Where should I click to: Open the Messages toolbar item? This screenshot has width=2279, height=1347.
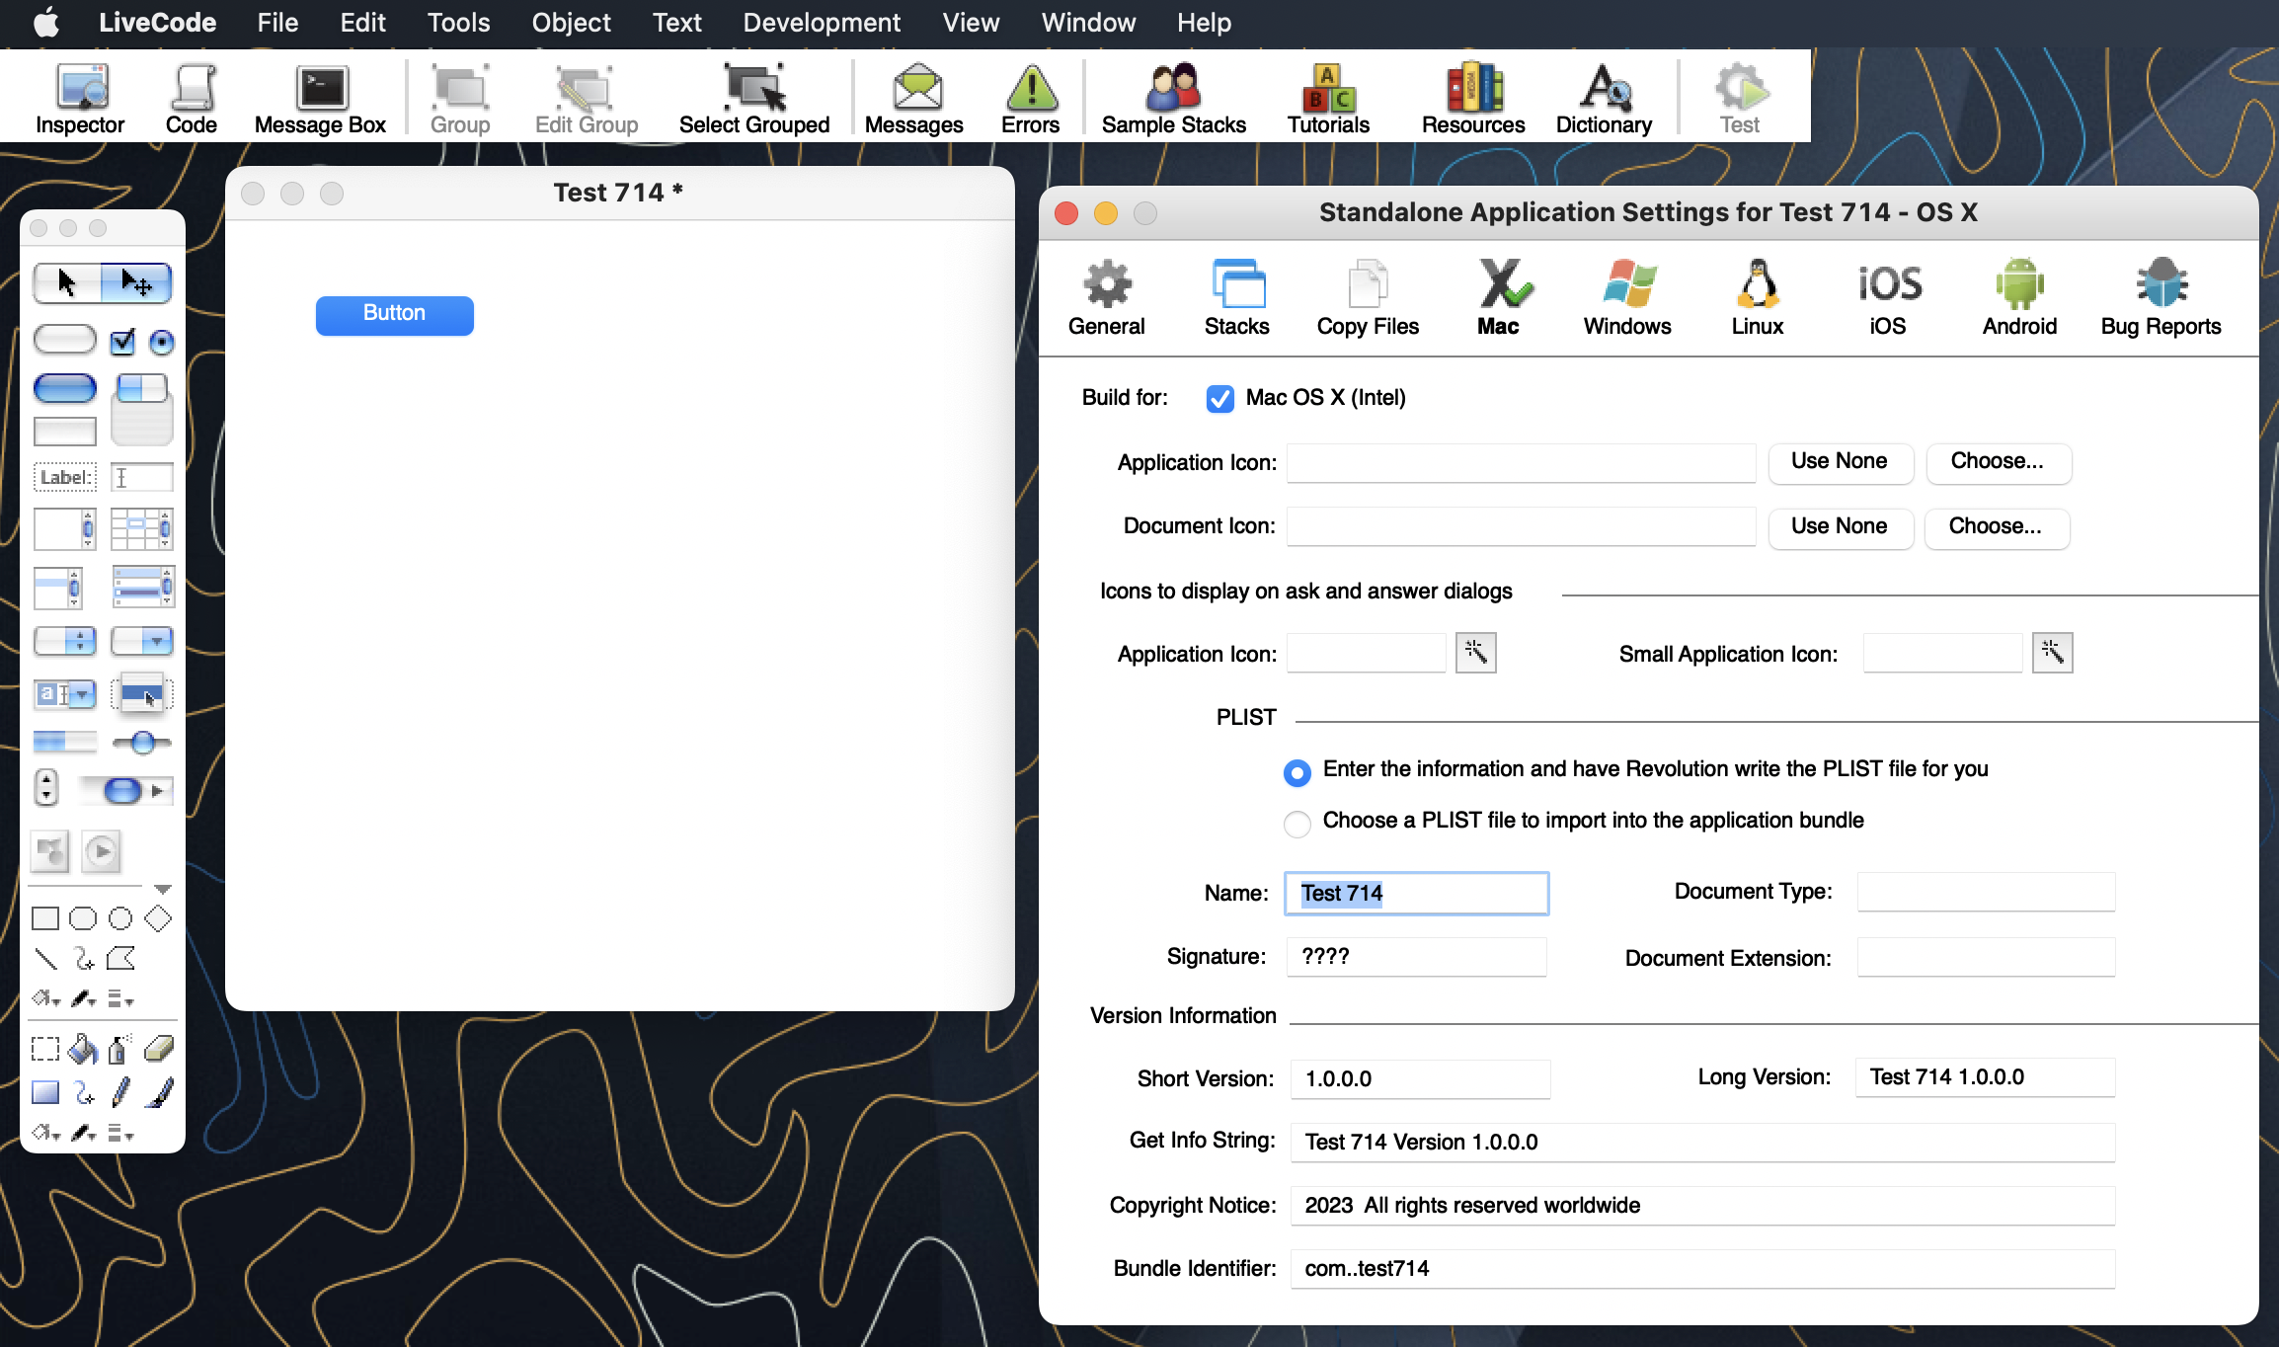coord(914,99)
